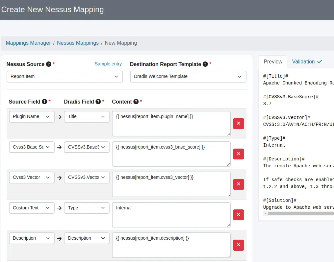This screenshot has height=262, width=334.
Task: Click the New Mapping breadcrumb text
Action: point(121,43)
